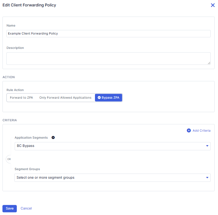Remove the Application Segments criteria
The height and width of the screenshot is (215, 218).
tap(53, 137)
